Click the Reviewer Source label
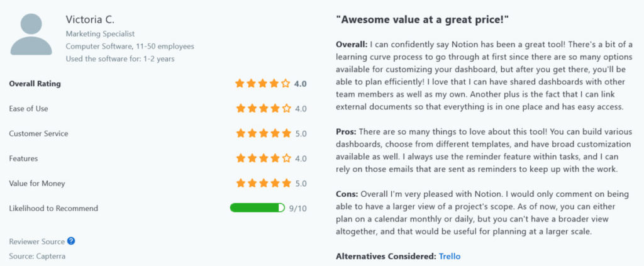Image resolution: width=644 pixels, height=266 pixels. tap(36, 241)
